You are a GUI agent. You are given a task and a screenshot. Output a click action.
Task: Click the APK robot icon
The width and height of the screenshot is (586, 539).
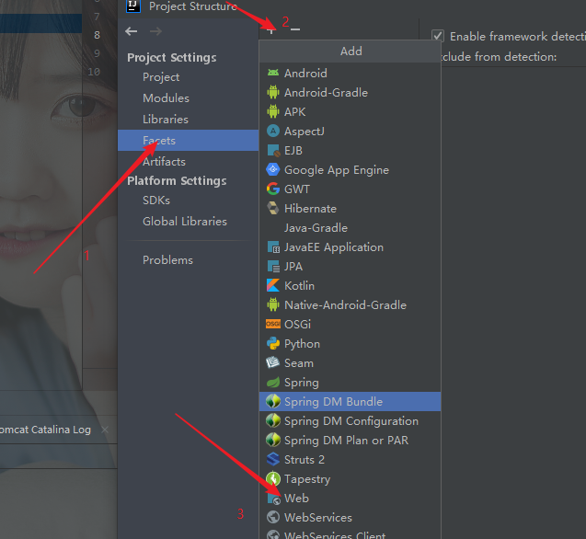point(273,112)
